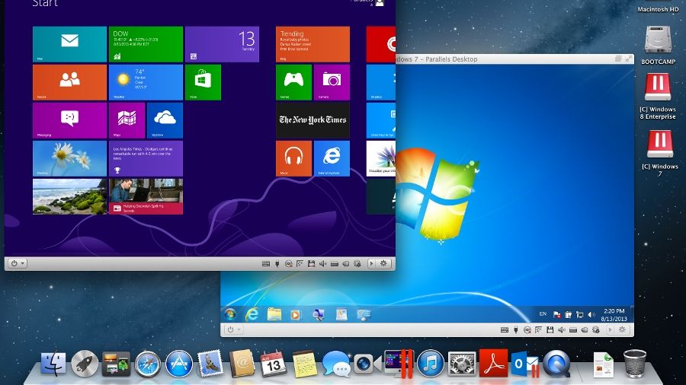The image size is (686, 385).
Task: Open the Camera tile
Action: pos(332,82)
